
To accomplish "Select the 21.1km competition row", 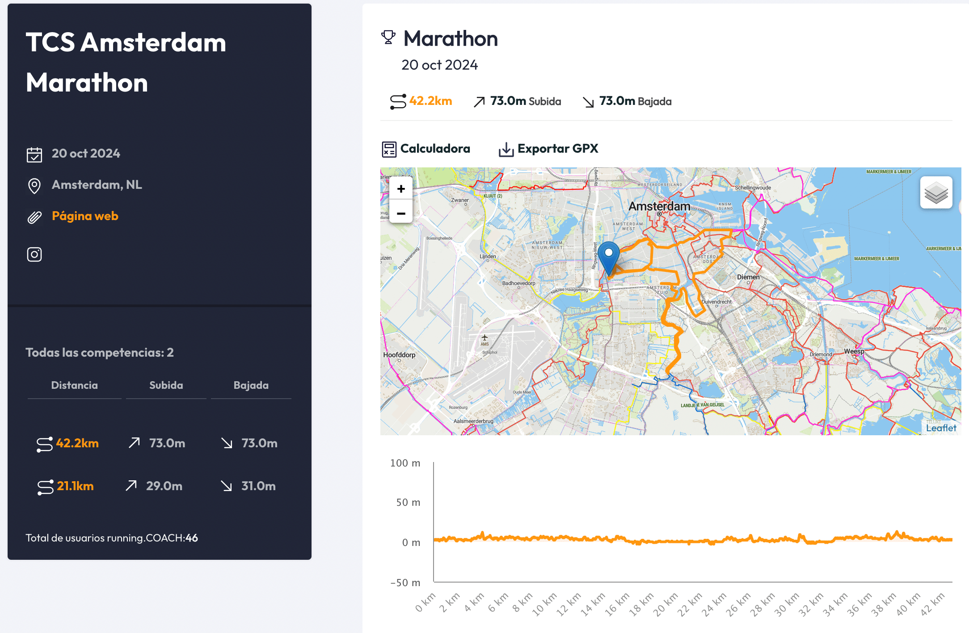I will tap(75, 486).
